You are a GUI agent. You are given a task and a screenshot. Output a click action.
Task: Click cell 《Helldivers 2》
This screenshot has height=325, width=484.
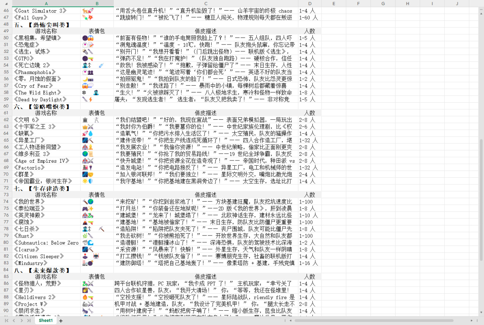46,297
